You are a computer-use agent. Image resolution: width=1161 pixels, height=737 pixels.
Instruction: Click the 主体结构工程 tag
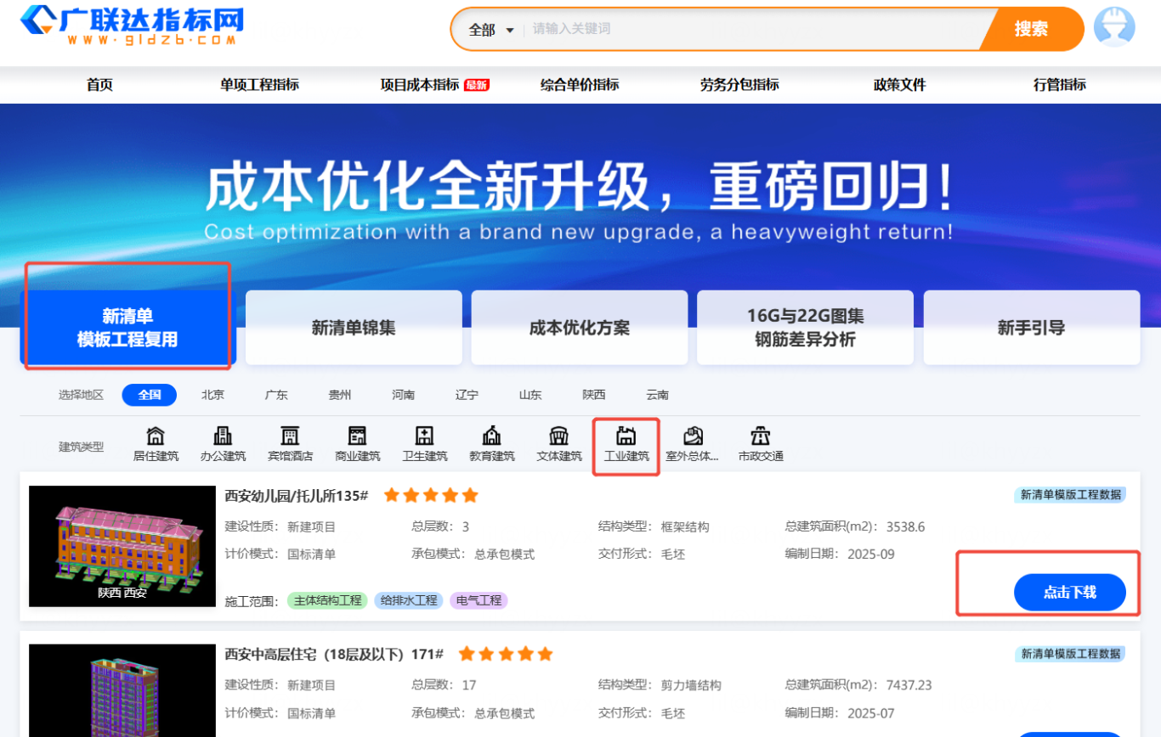click(329, 600)
